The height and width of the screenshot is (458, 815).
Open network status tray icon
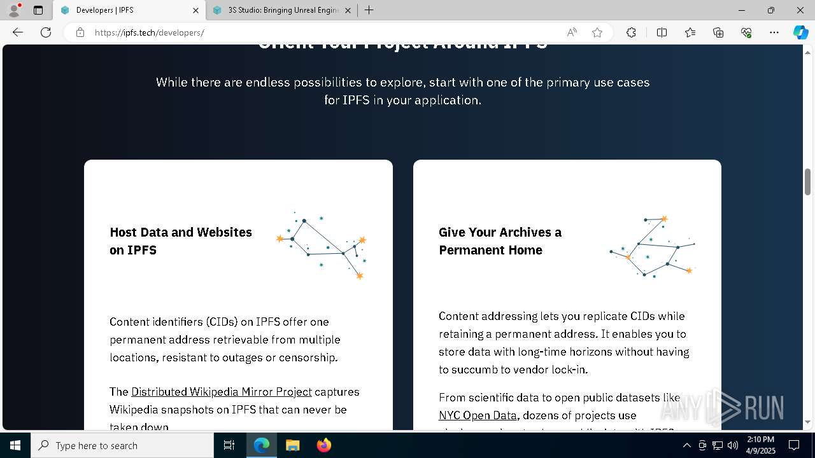click(x=718, y=445)
